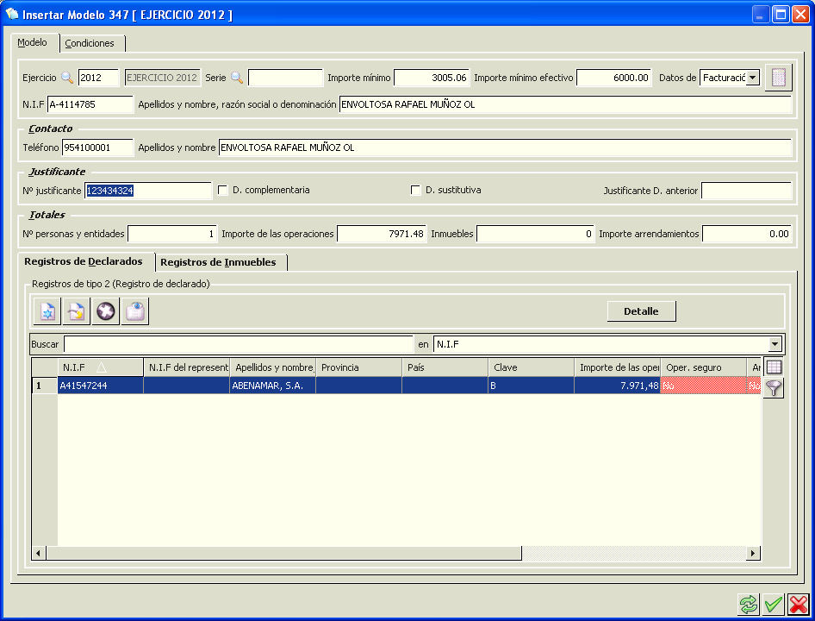Click the row number 1 header
The height and width of the screenshot is (621, 815).
pos(44,386)
